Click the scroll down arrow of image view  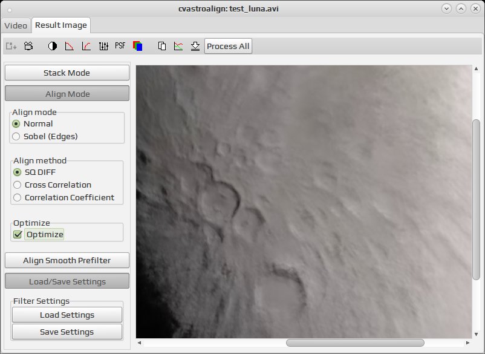tap(476, 334)
